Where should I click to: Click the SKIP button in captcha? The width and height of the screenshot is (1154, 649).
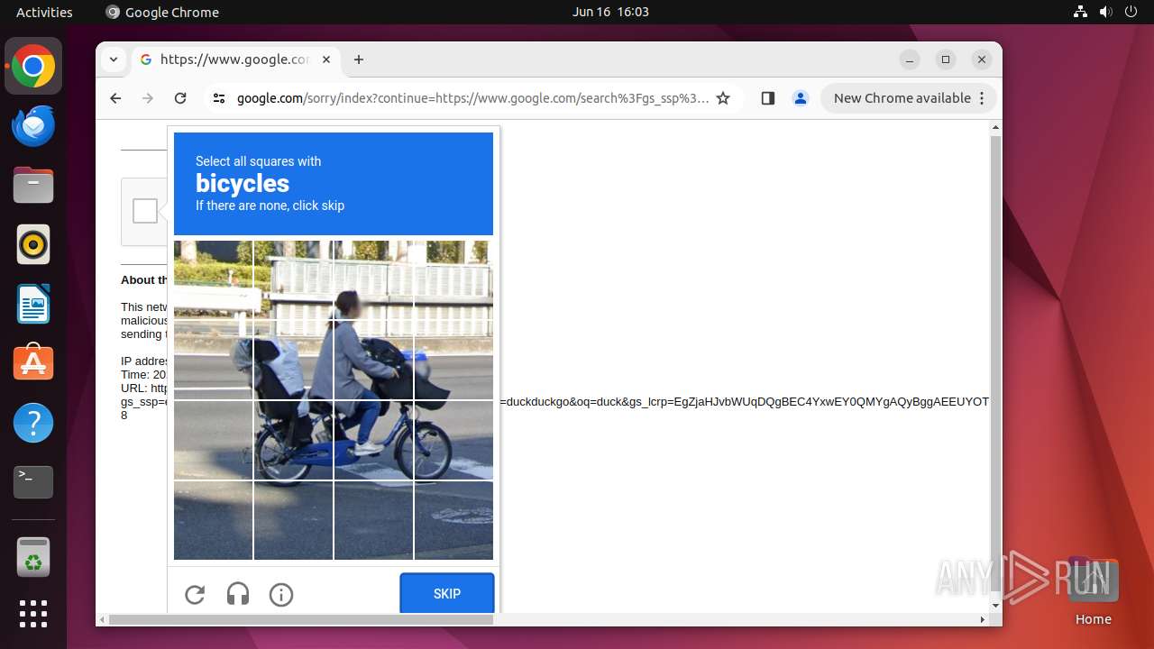[x=447, y=594]
